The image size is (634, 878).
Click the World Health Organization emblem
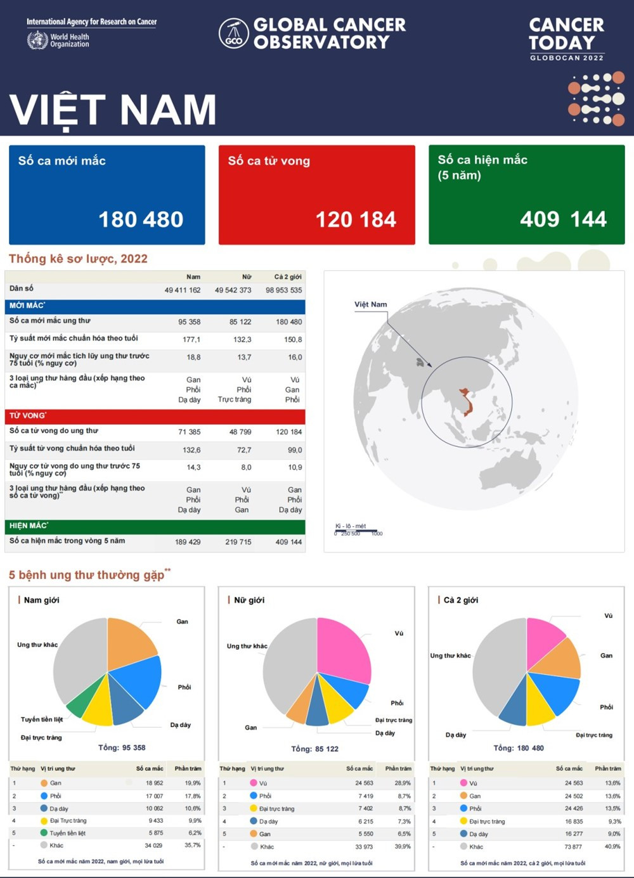[x=37, y=40]
